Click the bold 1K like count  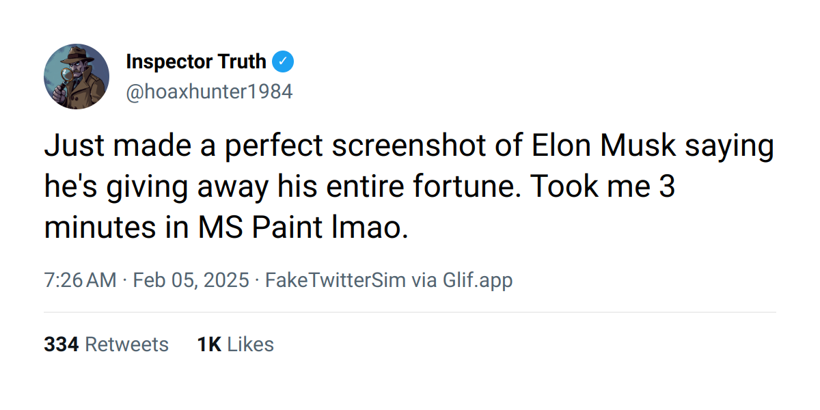pyautogui.click(x=208, y=344)
